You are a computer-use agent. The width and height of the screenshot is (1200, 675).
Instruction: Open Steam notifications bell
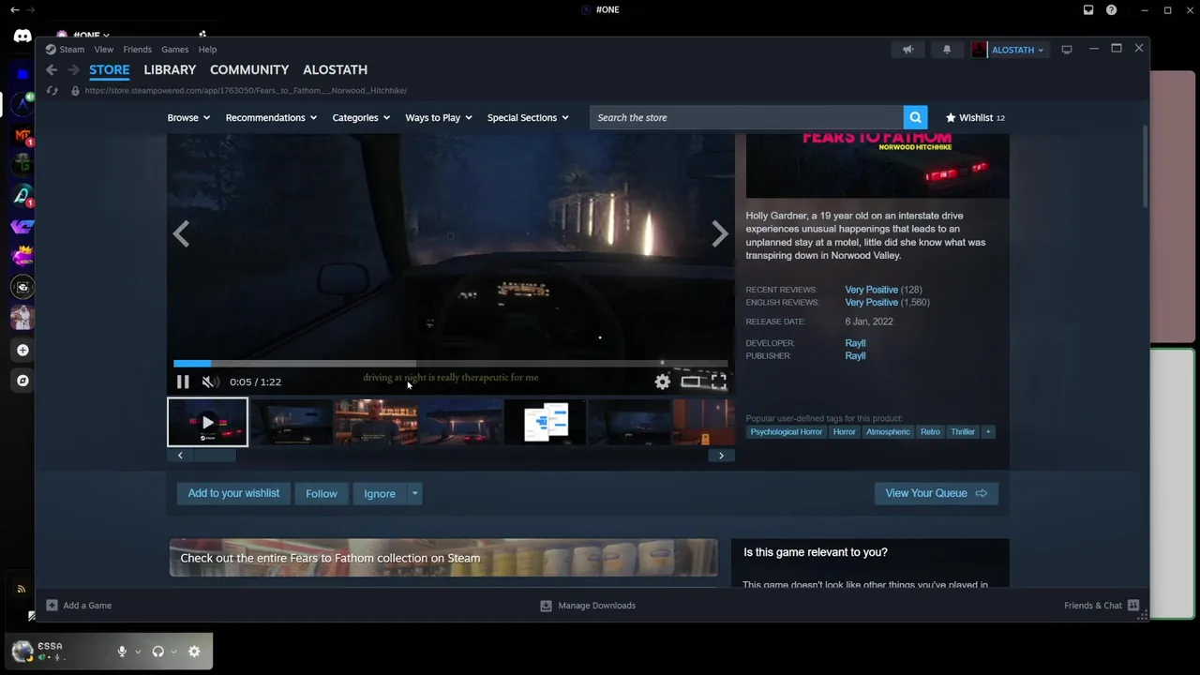(x=947, y=50)
